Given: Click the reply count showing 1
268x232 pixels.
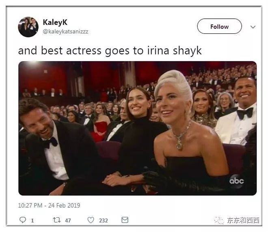Looking at the screenshot, I should tap(32, 220).
